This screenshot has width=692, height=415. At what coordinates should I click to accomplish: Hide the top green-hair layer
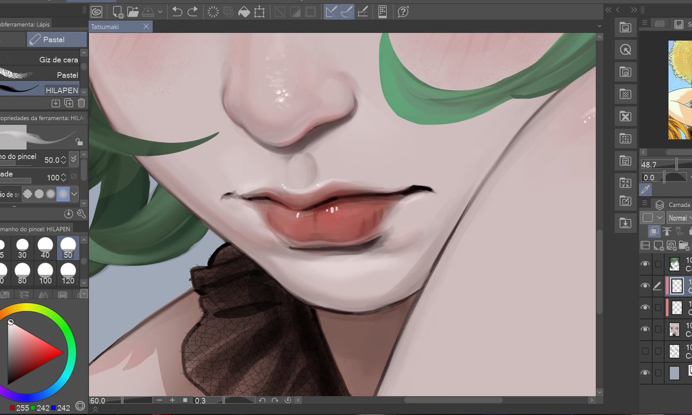pyautogui.click(x=645, y=264)
